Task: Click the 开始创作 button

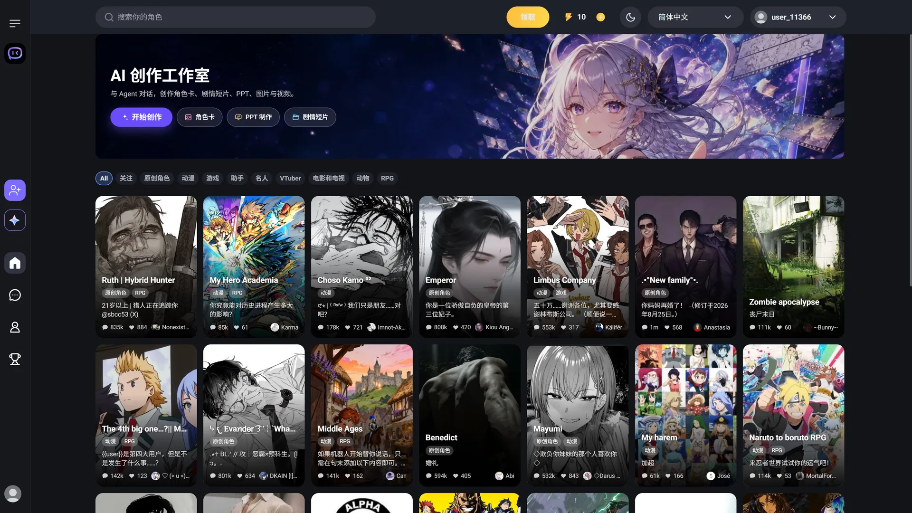Action: point(142,117)
